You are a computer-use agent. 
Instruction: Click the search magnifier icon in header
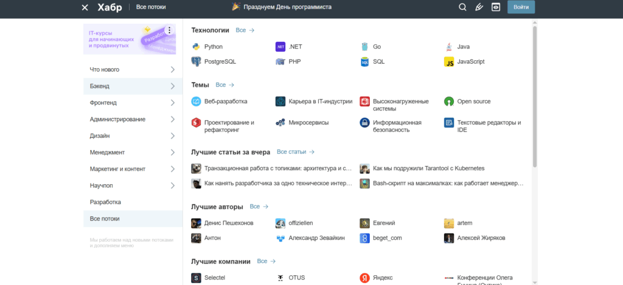[462, 7]
